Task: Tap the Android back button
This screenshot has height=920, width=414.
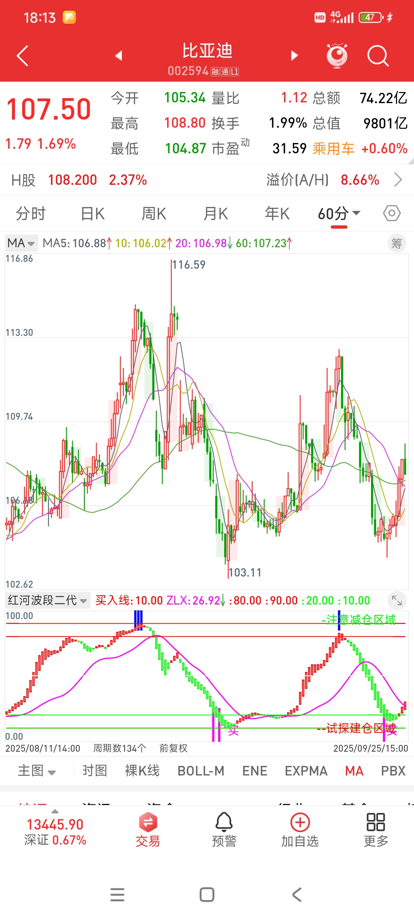Action: pos(297,895)
